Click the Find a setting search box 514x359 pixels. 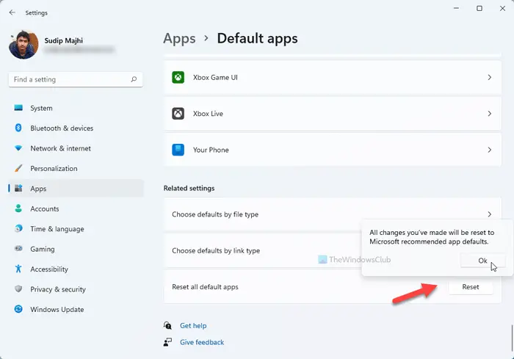tap(76, 79)
